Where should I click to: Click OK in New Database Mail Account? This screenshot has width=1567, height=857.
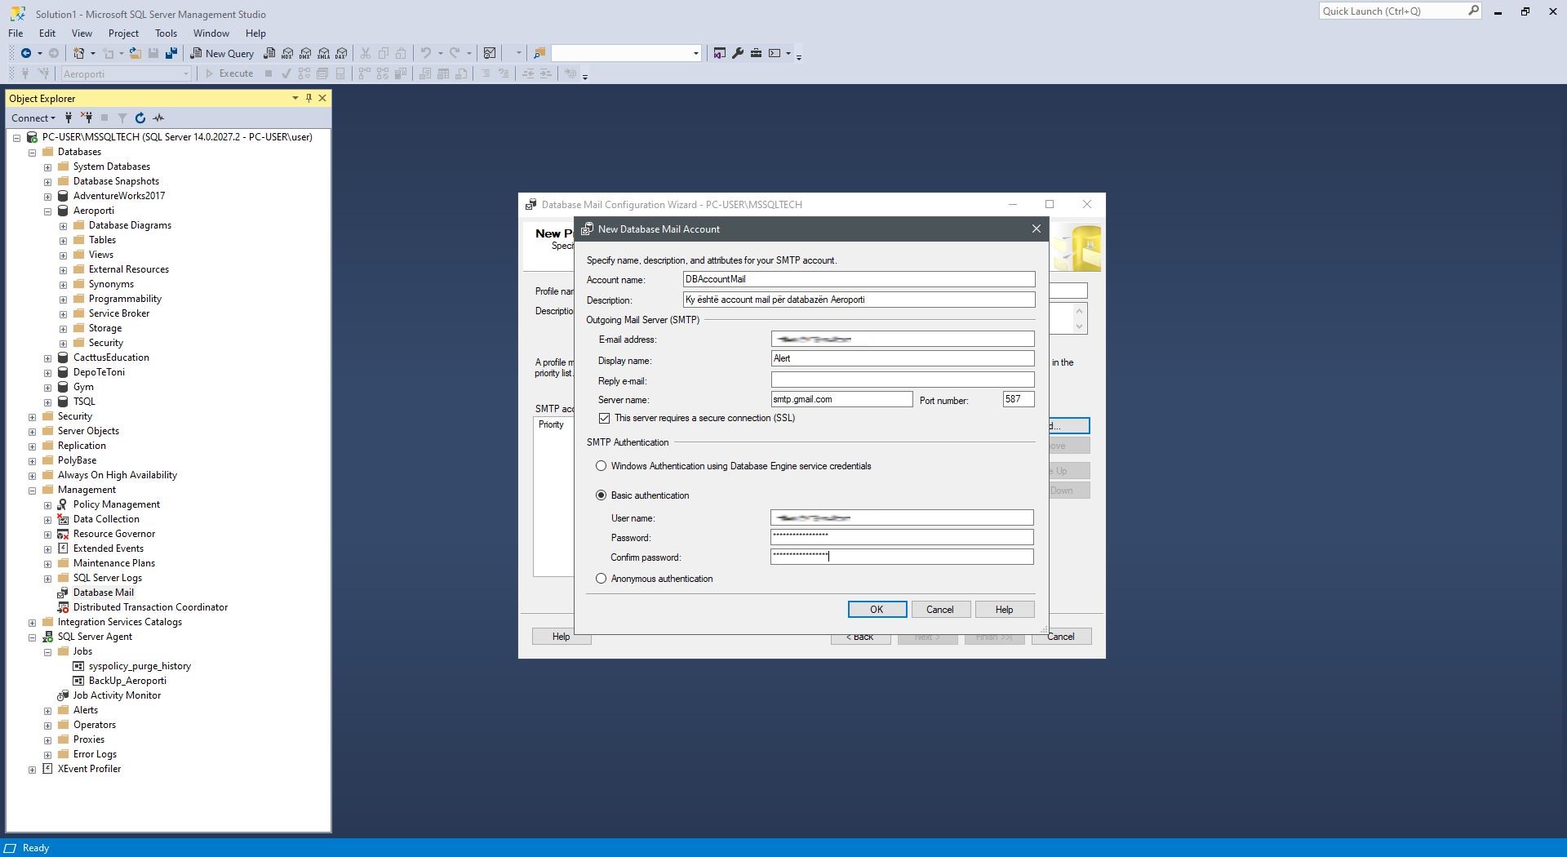point(877,610)
